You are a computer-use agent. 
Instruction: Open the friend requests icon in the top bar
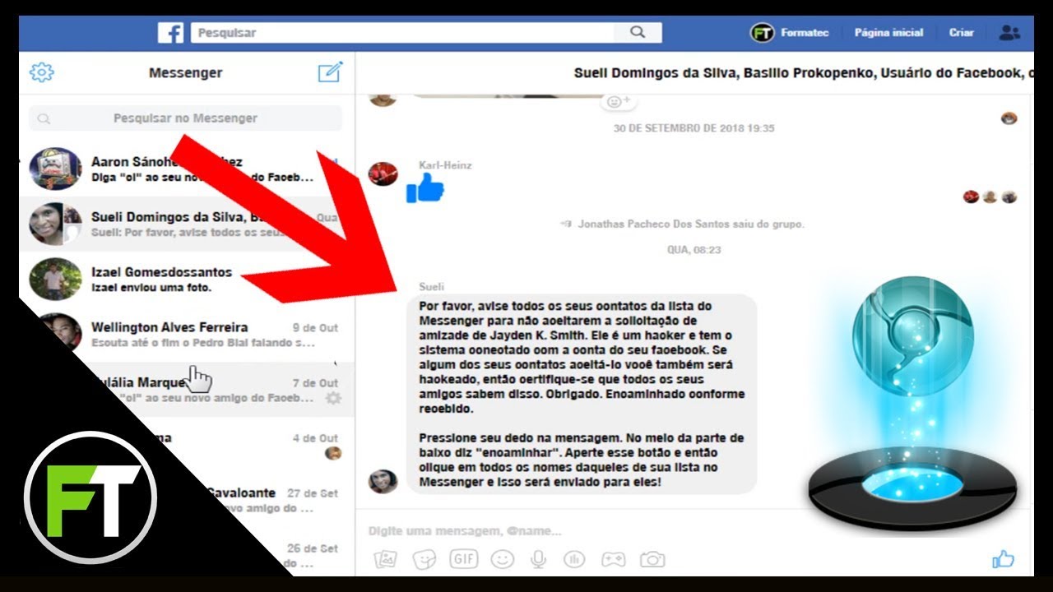(1009, 33)
